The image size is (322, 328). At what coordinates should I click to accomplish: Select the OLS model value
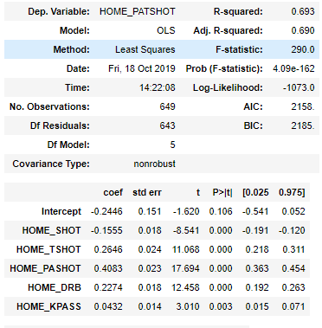click(166, 30)
